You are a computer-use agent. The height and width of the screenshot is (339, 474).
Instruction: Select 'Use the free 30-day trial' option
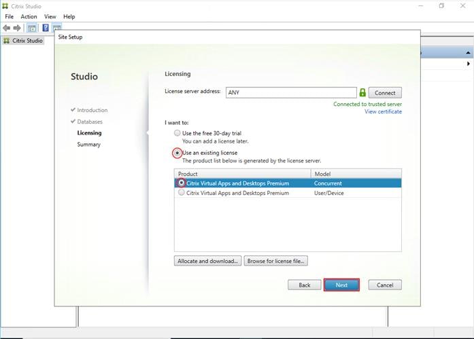[x=177, y=133]
